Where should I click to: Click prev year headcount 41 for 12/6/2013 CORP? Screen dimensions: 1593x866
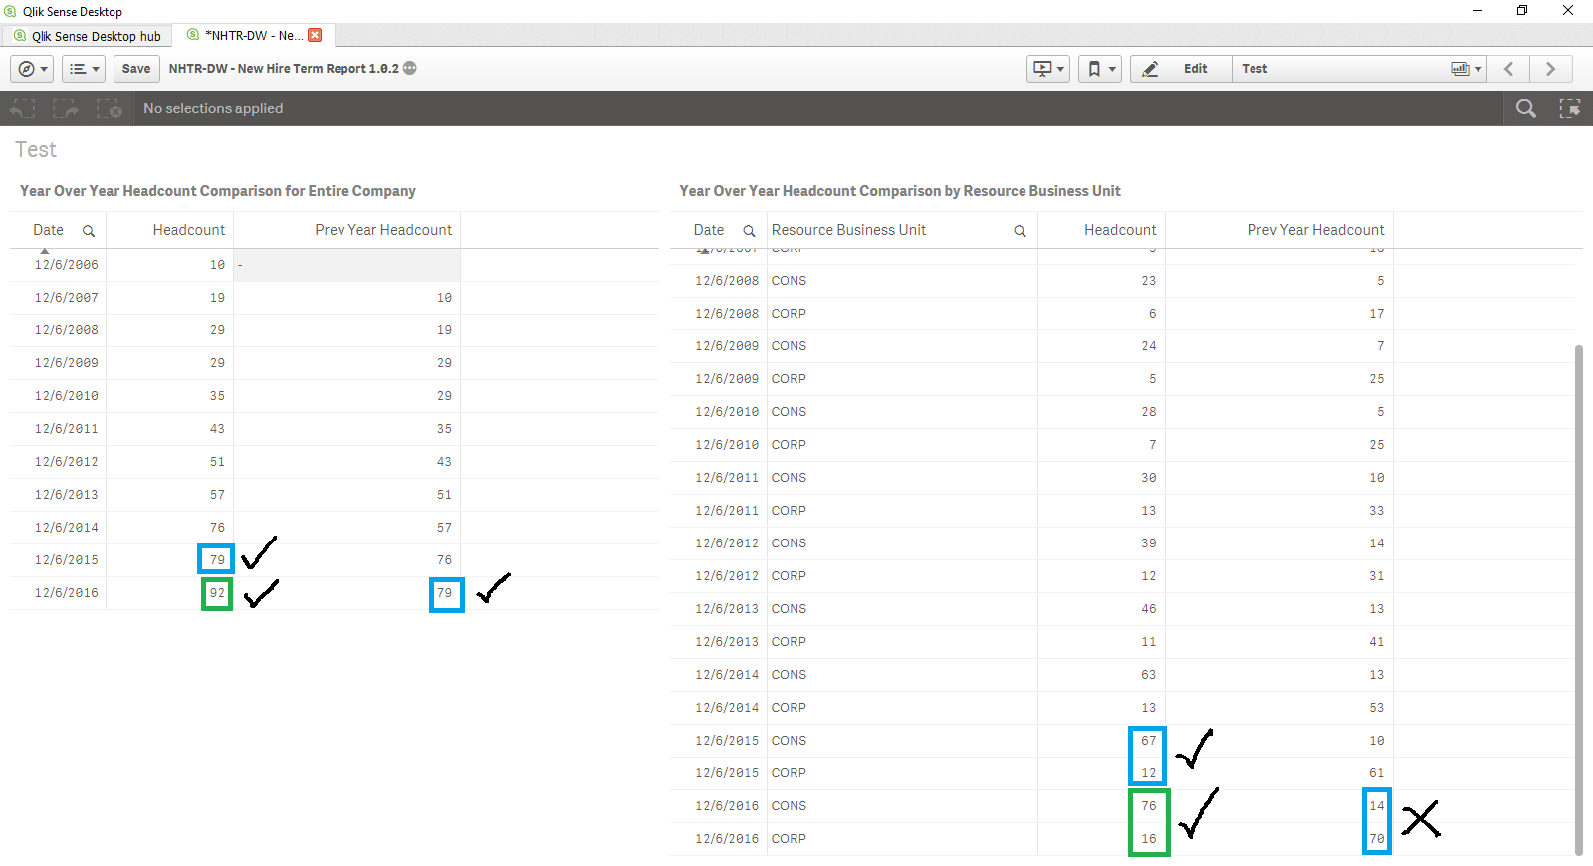coord(1377,642)
